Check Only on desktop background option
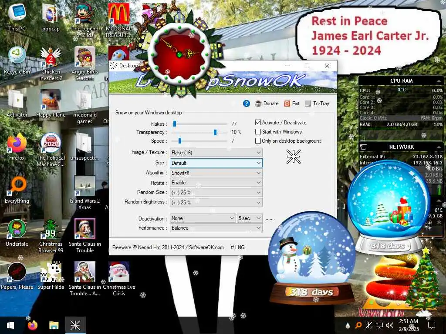This screenshot has height=334, width=446. (x=258, y=140)
